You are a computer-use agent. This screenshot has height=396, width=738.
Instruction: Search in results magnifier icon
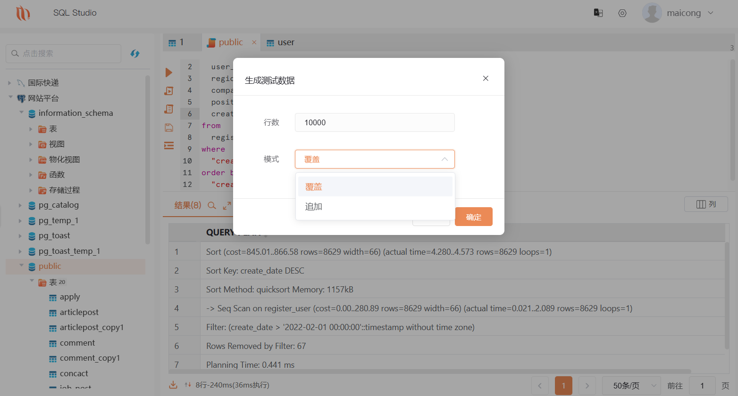[x=212, y=205]
